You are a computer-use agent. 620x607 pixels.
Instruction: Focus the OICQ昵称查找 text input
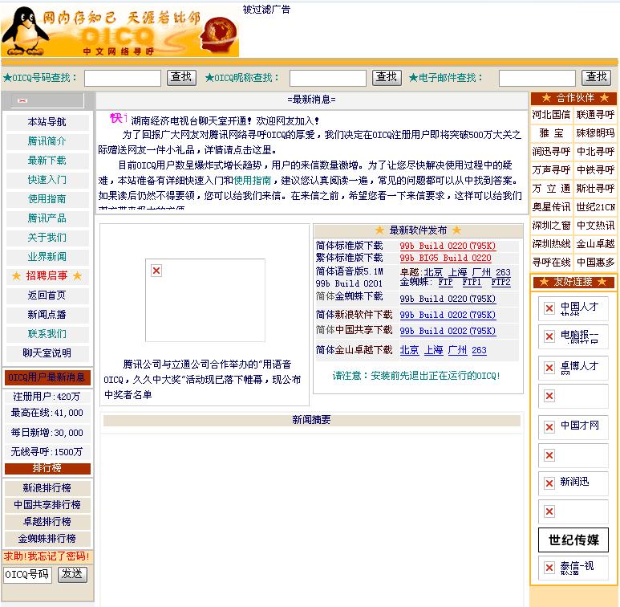click(327, 78)
